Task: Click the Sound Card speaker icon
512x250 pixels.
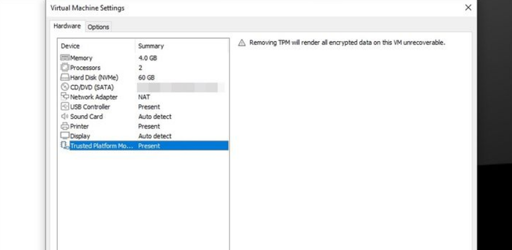Action: point(65,116)
